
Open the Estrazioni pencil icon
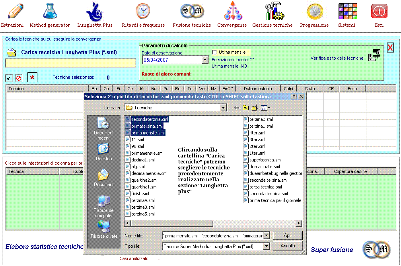(x=16, y=11)
